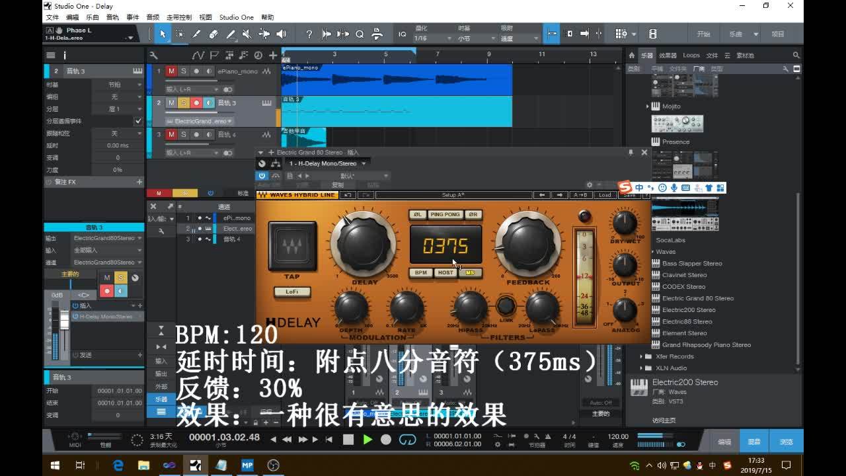This screenshot has width=846, height=476.
Task: Collapse the Waves folder in browser
Action: [653, 252]
